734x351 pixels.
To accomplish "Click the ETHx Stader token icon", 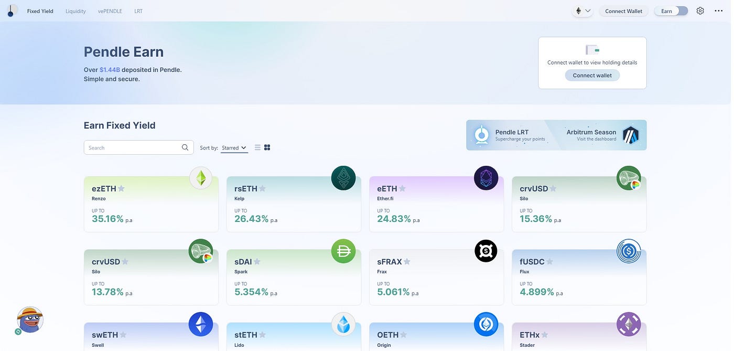I will tap(629, 324).
